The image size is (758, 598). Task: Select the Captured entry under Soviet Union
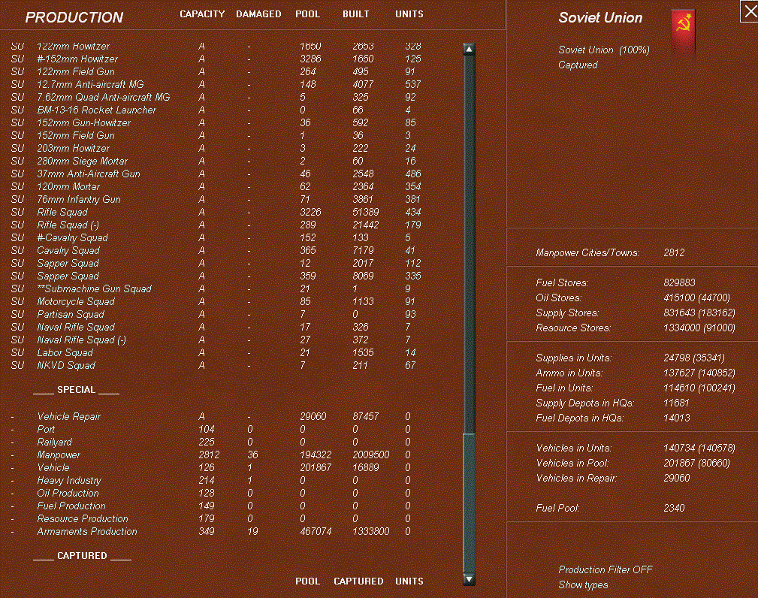coord(578,65)
